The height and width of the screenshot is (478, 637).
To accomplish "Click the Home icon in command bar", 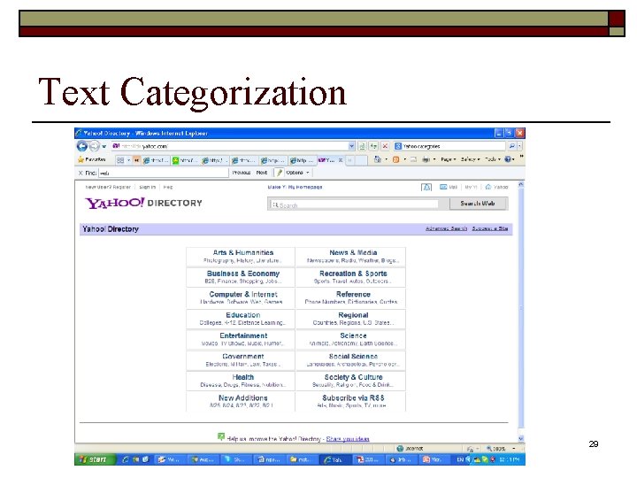I will tap(378, 159).
